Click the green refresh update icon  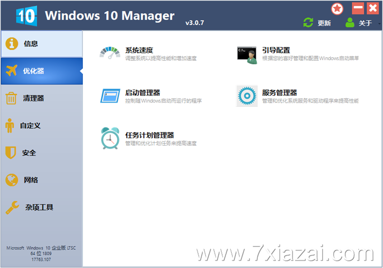308,22
